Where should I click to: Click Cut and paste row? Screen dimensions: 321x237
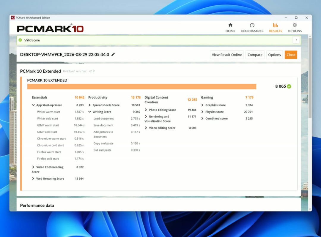[x=117, y=150]
